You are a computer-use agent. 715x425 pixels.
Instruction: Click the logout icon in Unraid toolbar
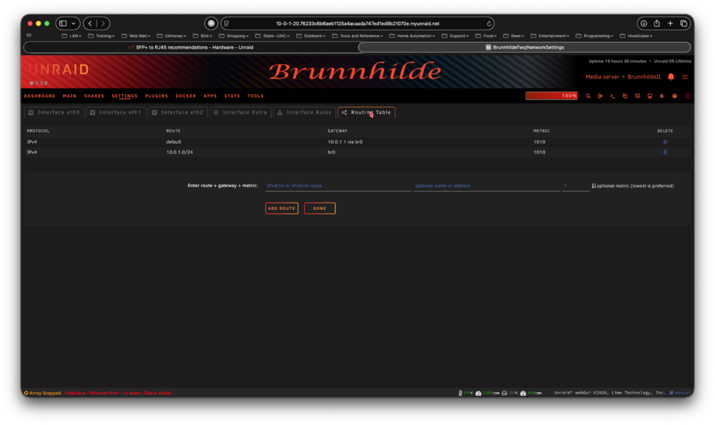[600, 96]
